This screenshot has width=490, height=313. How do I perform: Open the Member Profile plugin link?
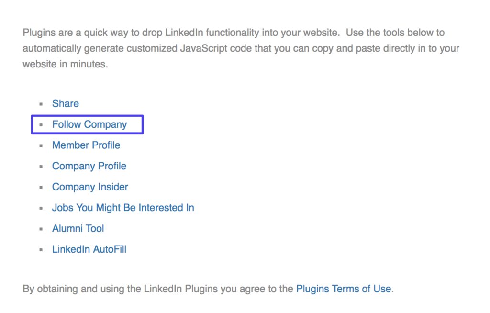coord(86,145)
